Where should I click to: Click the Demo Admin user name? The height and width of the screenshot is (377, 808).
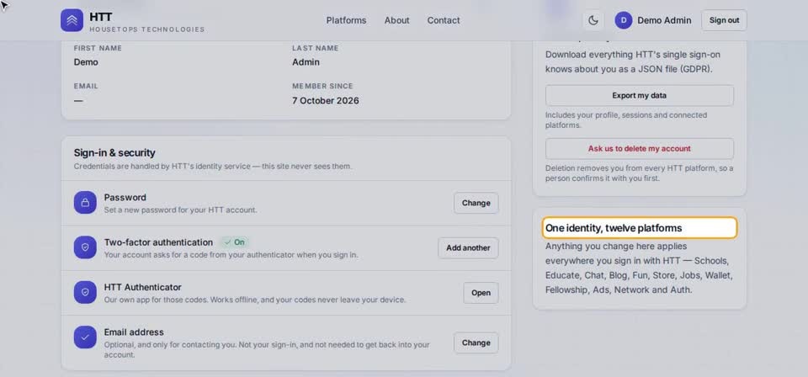(x=664, y=20)
